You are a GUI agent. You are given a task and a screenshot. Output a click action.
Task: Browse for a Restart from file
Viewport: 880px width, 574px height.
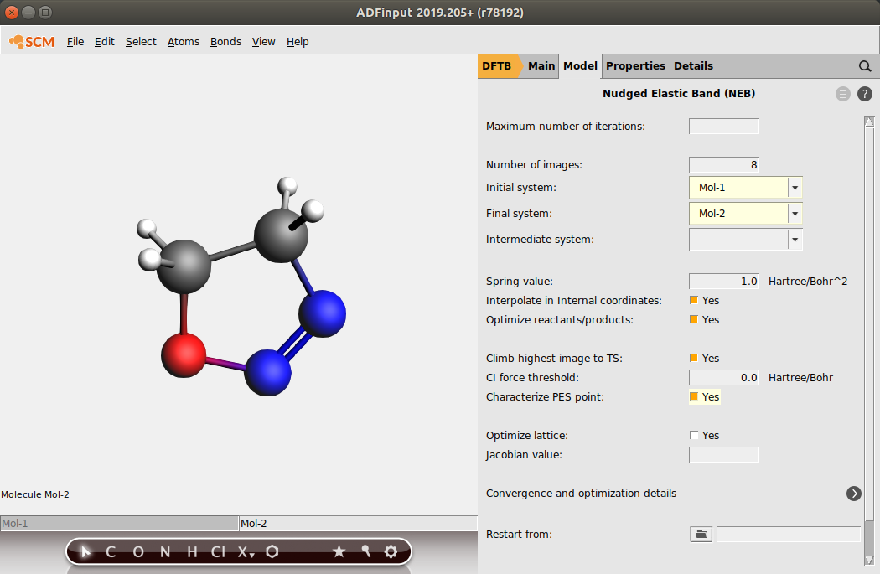point(701,534)
